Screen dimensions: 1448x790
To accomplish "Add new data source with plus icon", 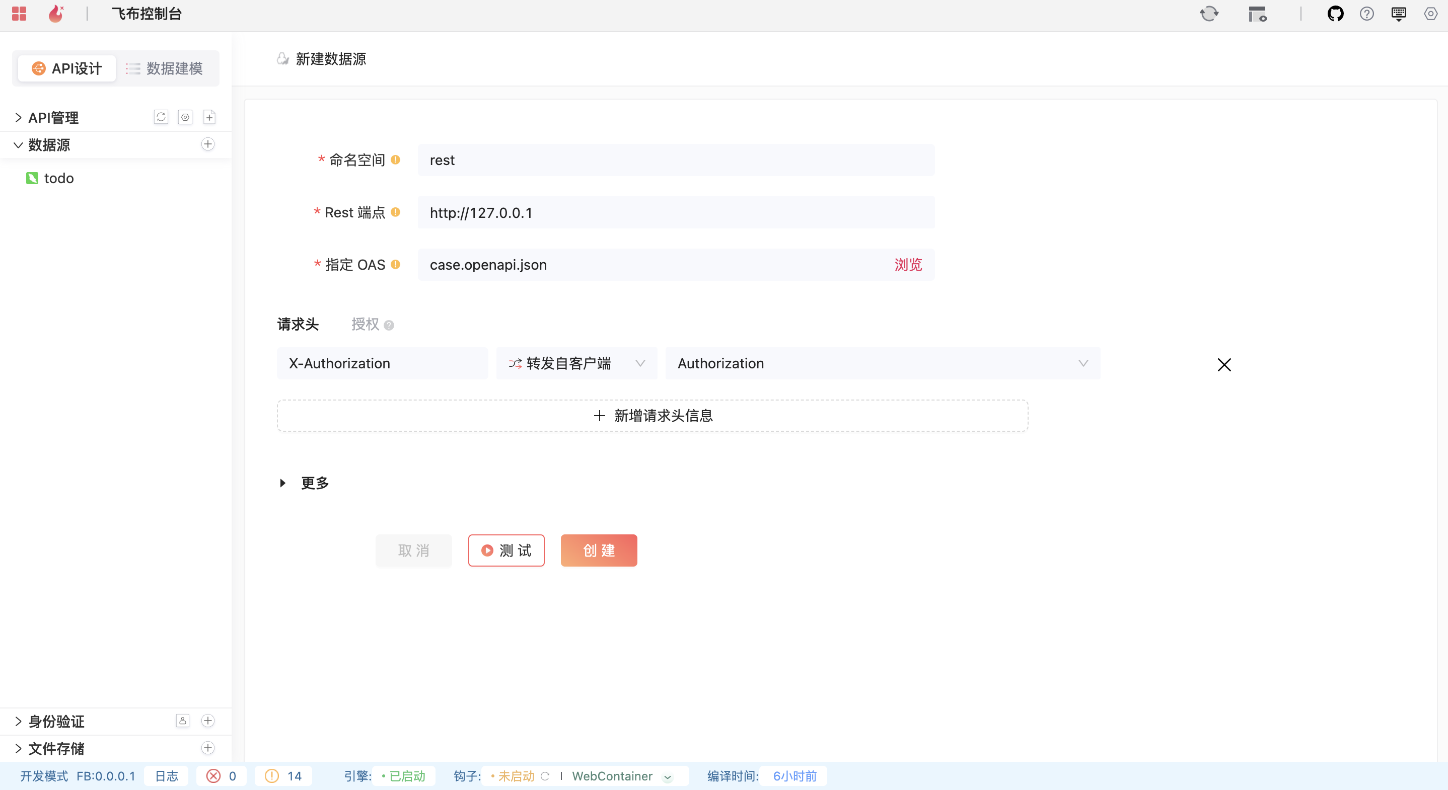I will click(207, 144).
